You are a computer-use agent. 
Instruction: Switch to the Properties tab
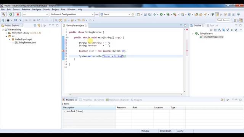85,100
